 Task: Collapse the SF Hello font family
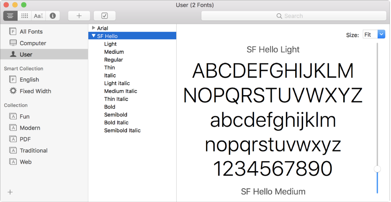point(93,36)
